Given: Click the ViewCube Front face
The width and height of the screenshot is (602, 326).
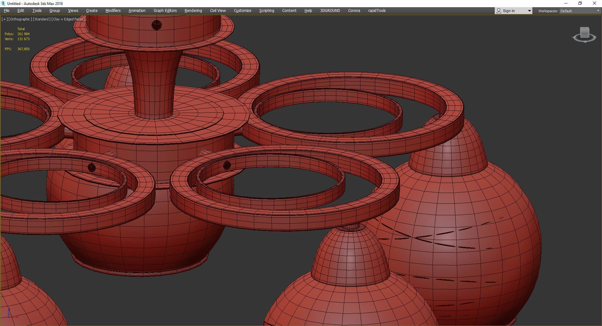Looking at the screenshot, I should [x=585, y=33].
